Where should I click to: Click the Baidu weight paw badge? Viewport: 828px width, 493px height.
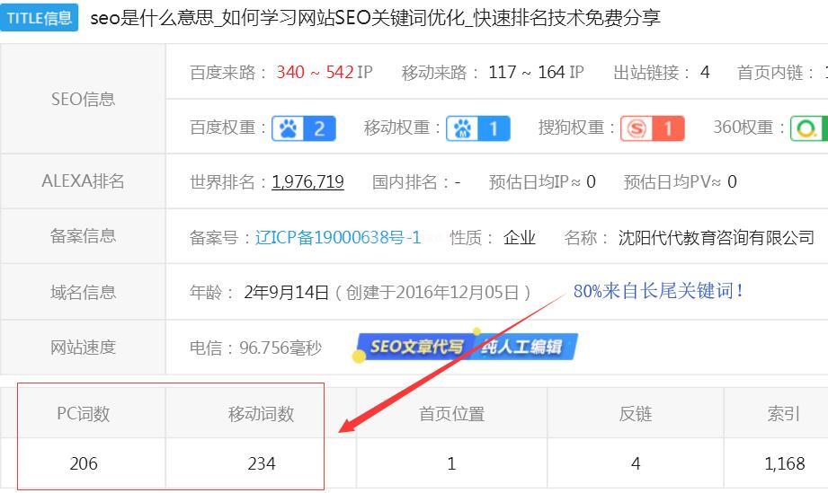[x=304, y=128]
